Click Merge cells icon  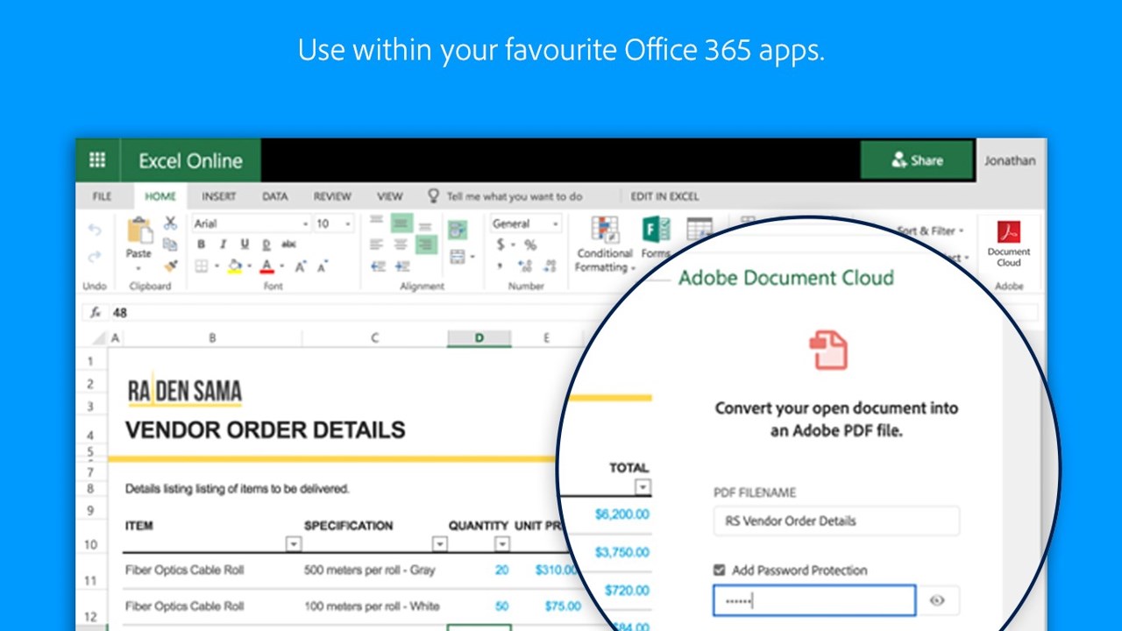(x=458, y=257)
